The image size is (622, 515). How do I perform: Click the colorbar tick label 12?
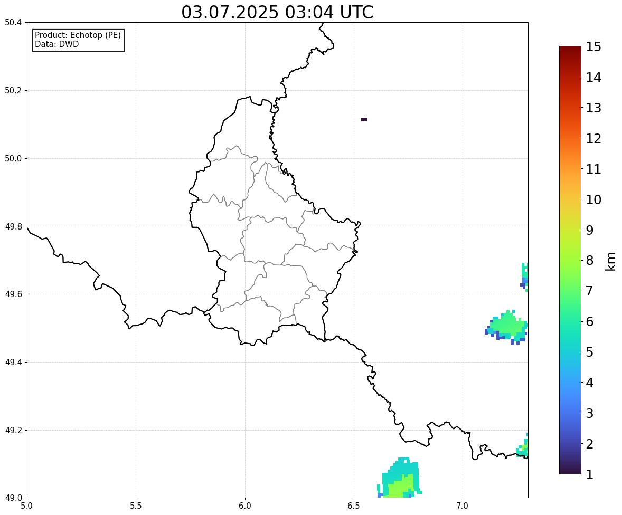tap(593, 138)
